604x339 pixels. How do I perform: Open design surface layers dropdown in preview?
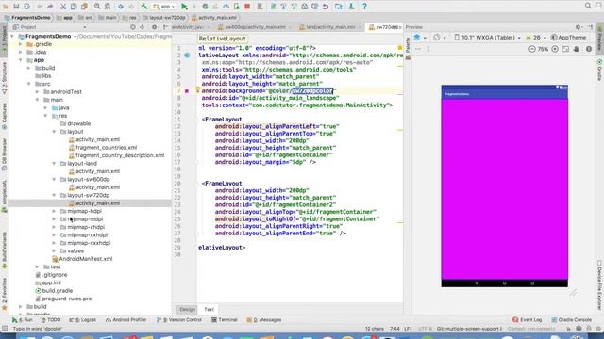420,38
